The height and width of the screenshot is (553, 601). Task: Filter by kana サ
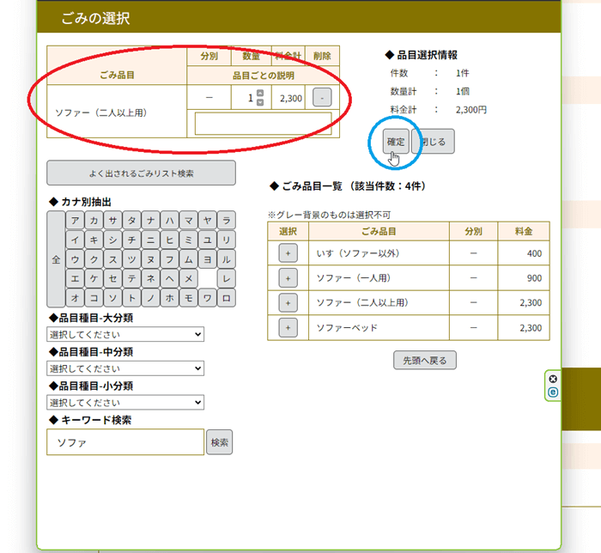click(112, 221)
